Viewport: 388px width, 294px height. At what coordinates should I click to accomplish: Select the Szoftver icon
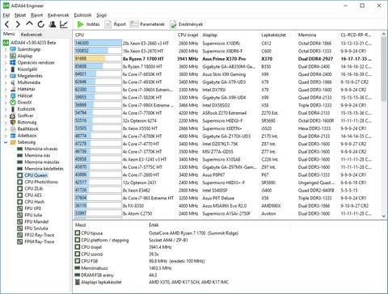(13, 115)
